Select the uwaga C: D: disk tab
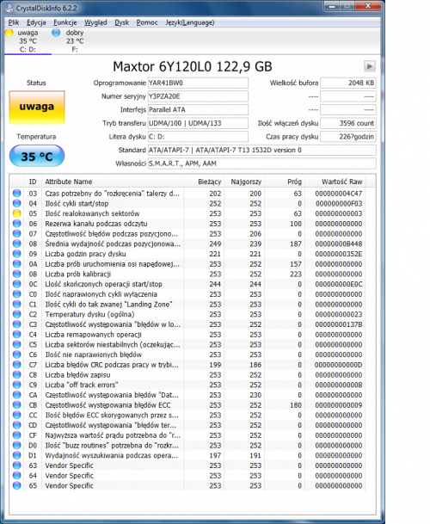 28,41
